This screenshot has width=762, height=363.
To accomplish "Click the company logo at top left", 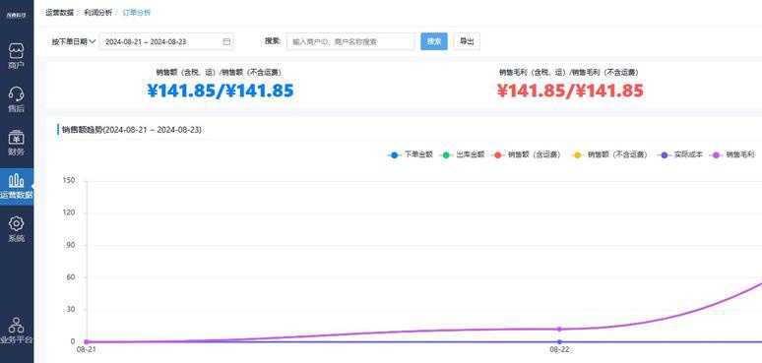I will point(16,14).
